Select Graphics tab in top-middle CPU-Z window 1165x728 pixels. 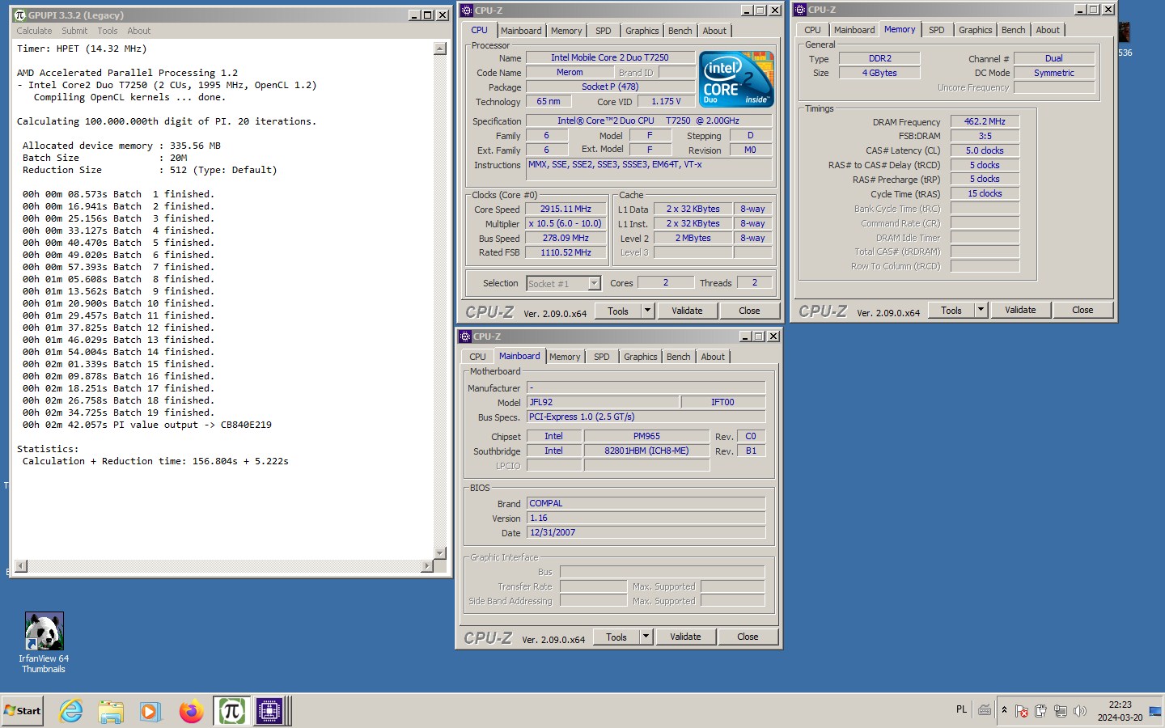642,31
